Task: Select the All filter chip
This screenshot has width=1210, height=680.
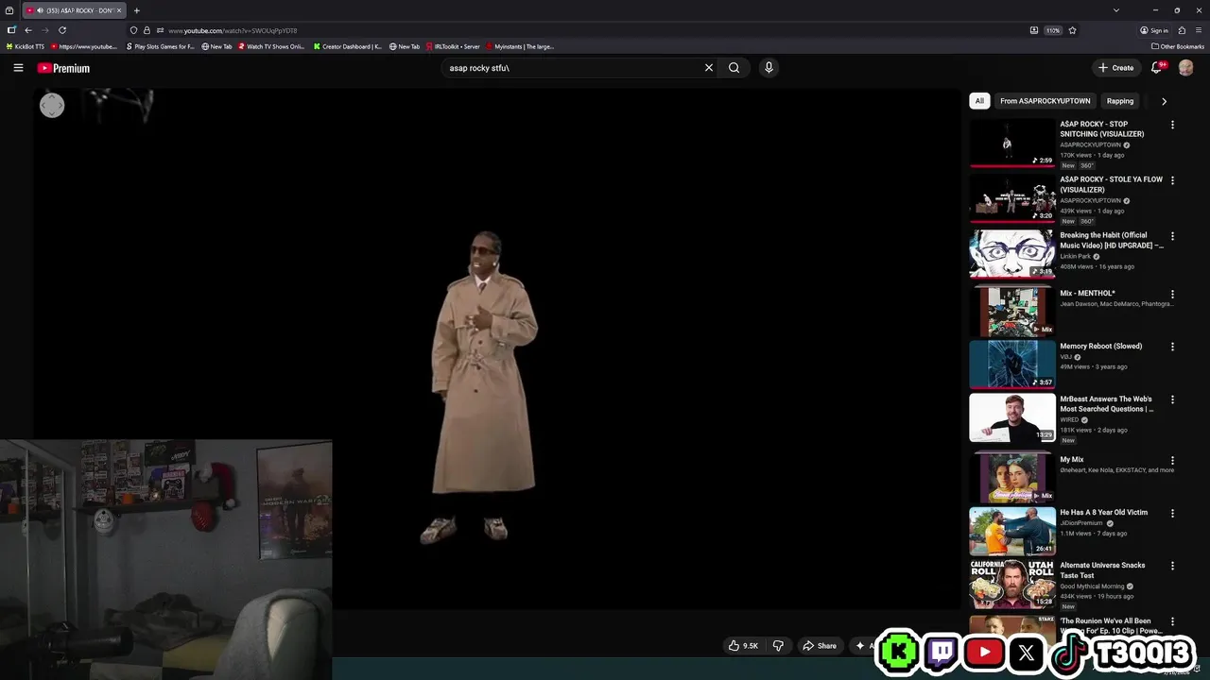Action: click(979, 101)
